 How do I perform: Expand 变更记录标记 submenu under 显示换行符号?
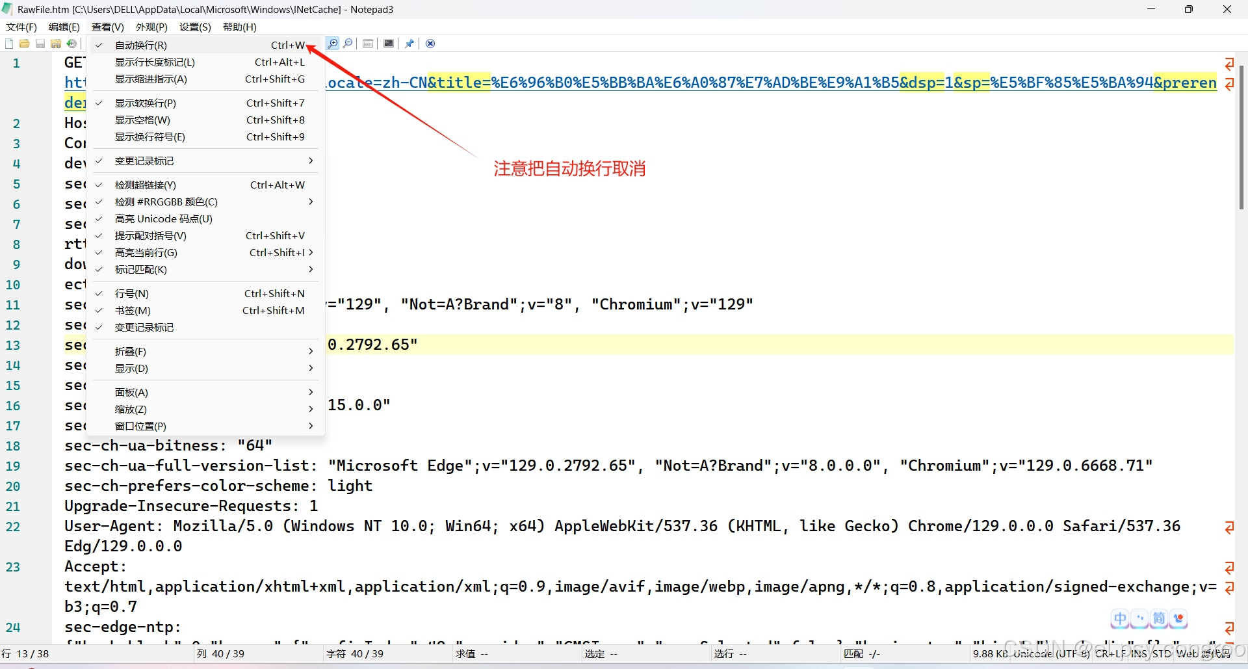coord(205,161)
